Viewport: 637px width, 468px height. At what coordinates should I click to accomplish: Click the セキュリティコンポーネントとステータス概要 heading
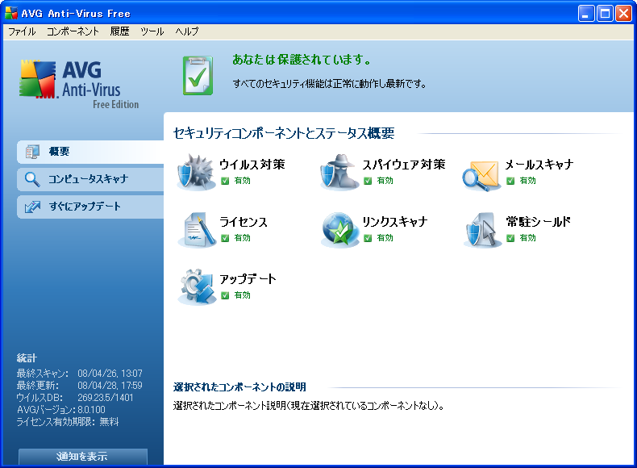pos(284,133)
